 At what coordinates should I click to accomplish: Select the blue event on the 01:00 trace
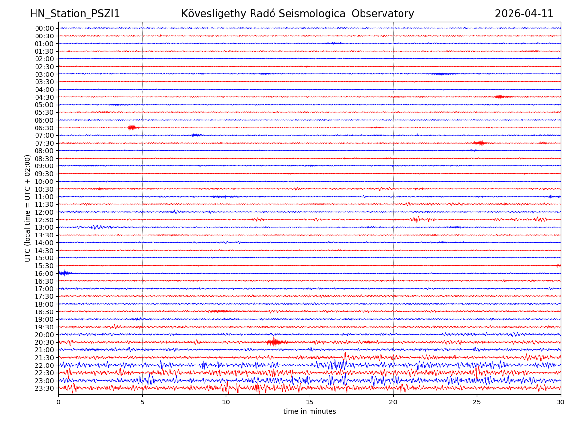[333, 43]
